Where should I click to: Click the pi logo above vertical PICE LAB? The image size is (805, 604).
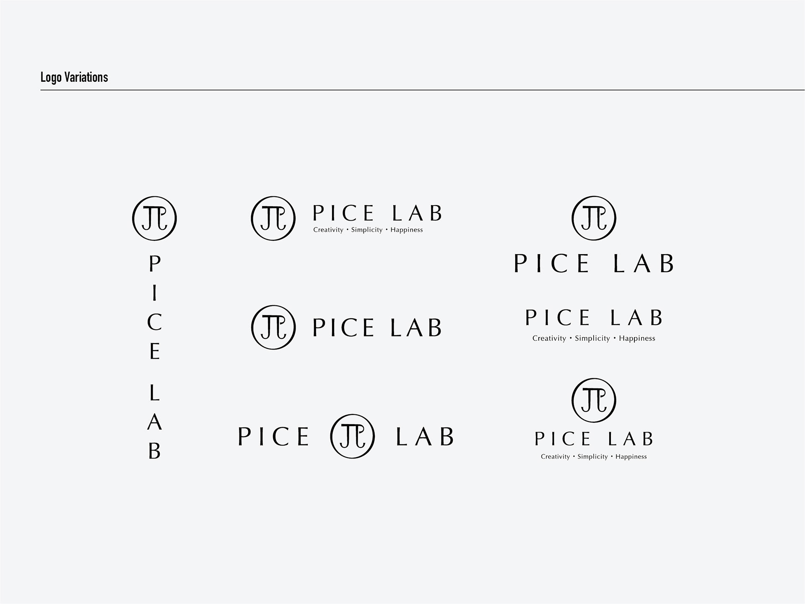click(x=154, y=218)
